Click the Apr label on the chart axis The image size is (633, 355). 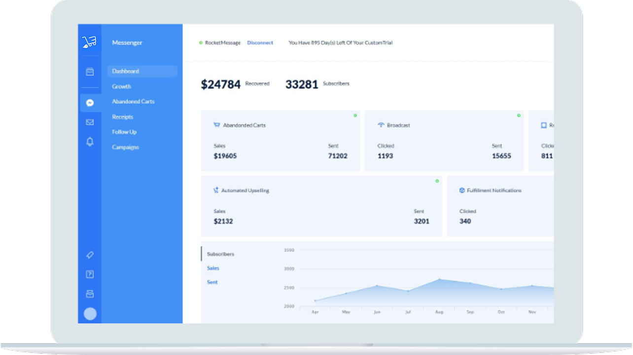tap(315, 312)
